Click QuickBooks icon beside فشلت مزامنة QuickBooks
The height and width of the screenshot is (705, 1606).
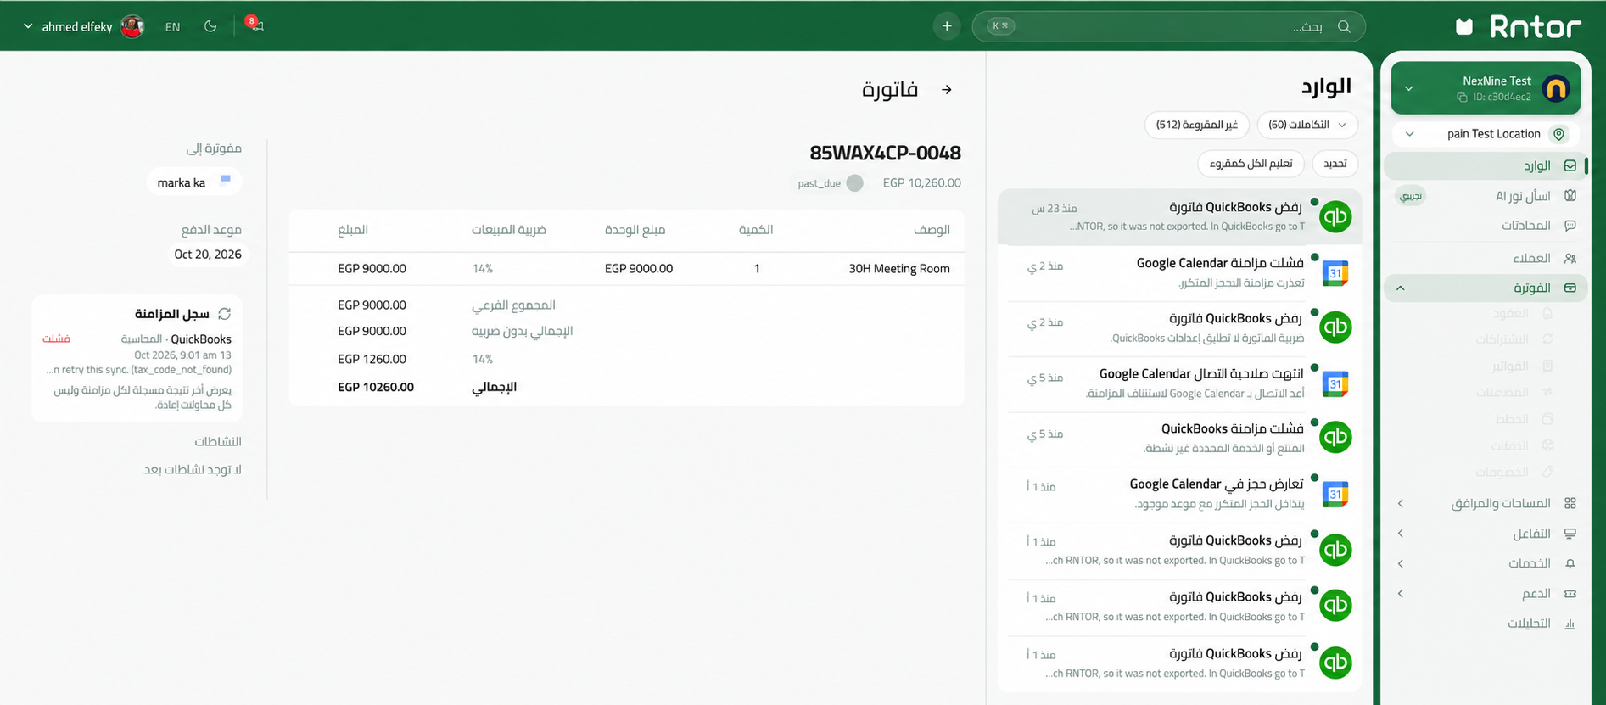[1335, 438]
